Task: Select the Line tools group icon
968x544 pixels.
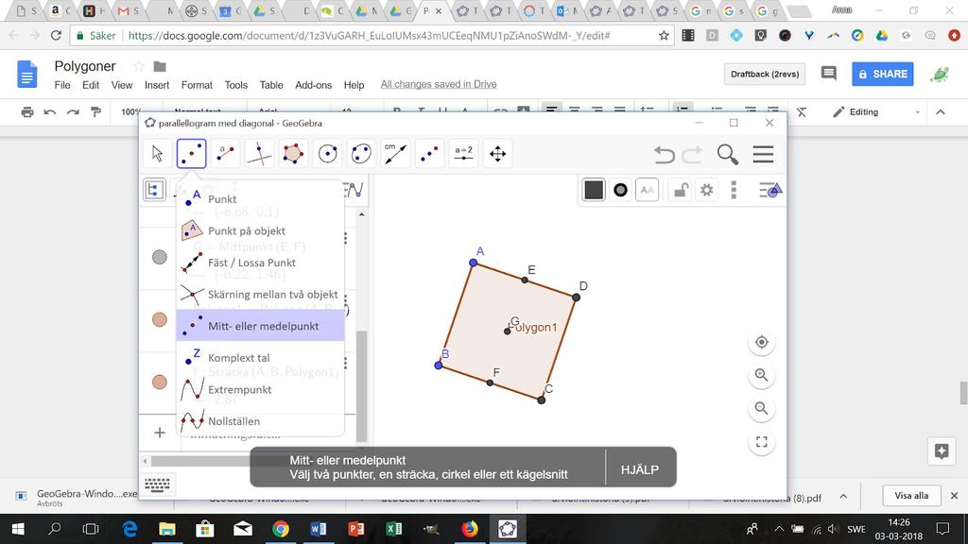Action: pos(225,154)
